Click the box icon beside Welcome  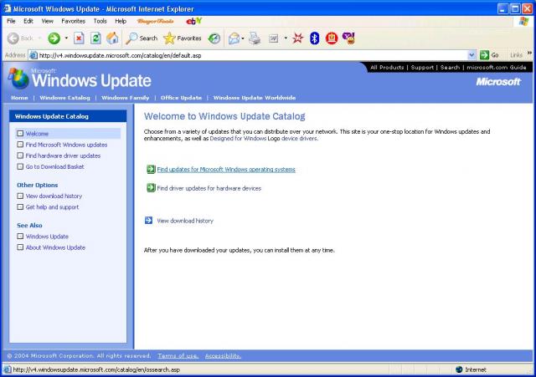click(x=20, y=134)
